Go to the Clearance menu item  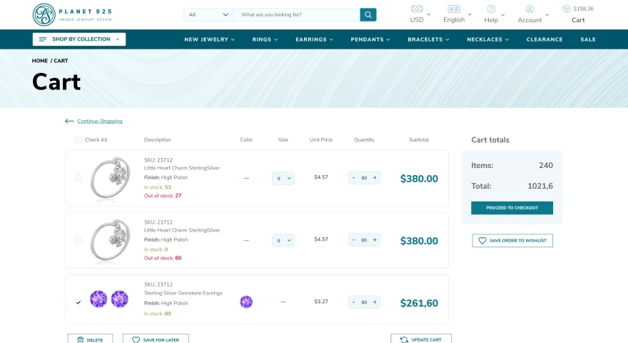point(545,39)
